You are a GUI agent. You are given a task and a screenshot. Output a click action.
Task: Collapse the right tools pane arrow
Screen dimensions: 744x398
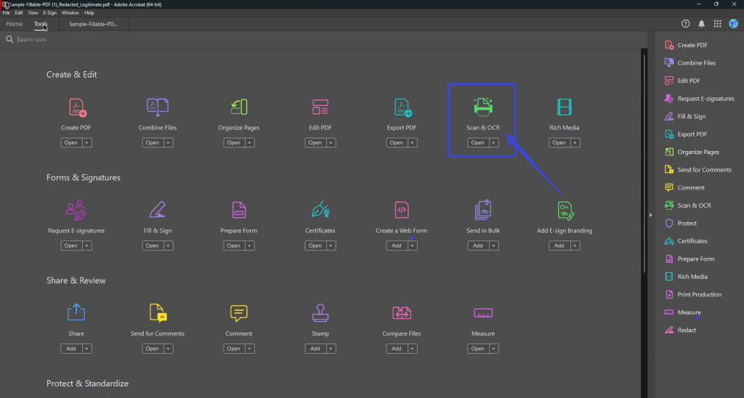pos(650,215)
